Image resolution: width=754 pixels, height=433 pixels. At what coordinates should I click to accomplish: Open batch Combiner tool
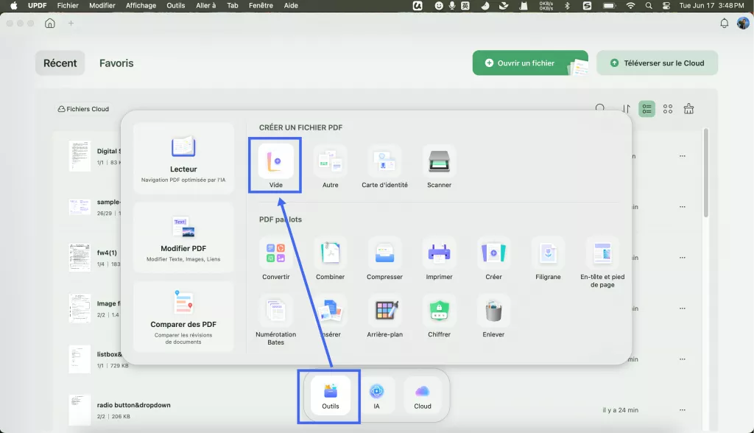pos(330,258)
